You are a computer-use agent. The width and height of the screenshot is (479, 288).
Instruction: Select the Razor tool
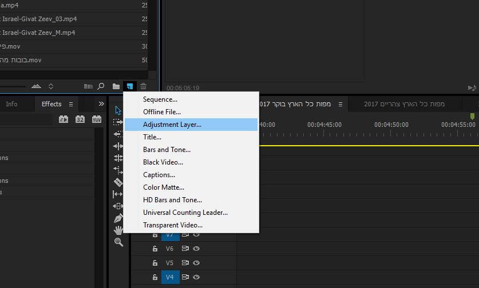pos(118,182)
